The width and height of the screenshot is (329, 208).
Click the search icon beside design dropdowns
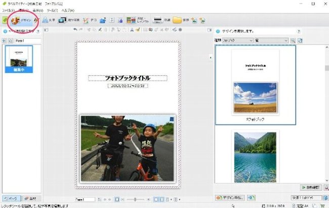(293, 40)
